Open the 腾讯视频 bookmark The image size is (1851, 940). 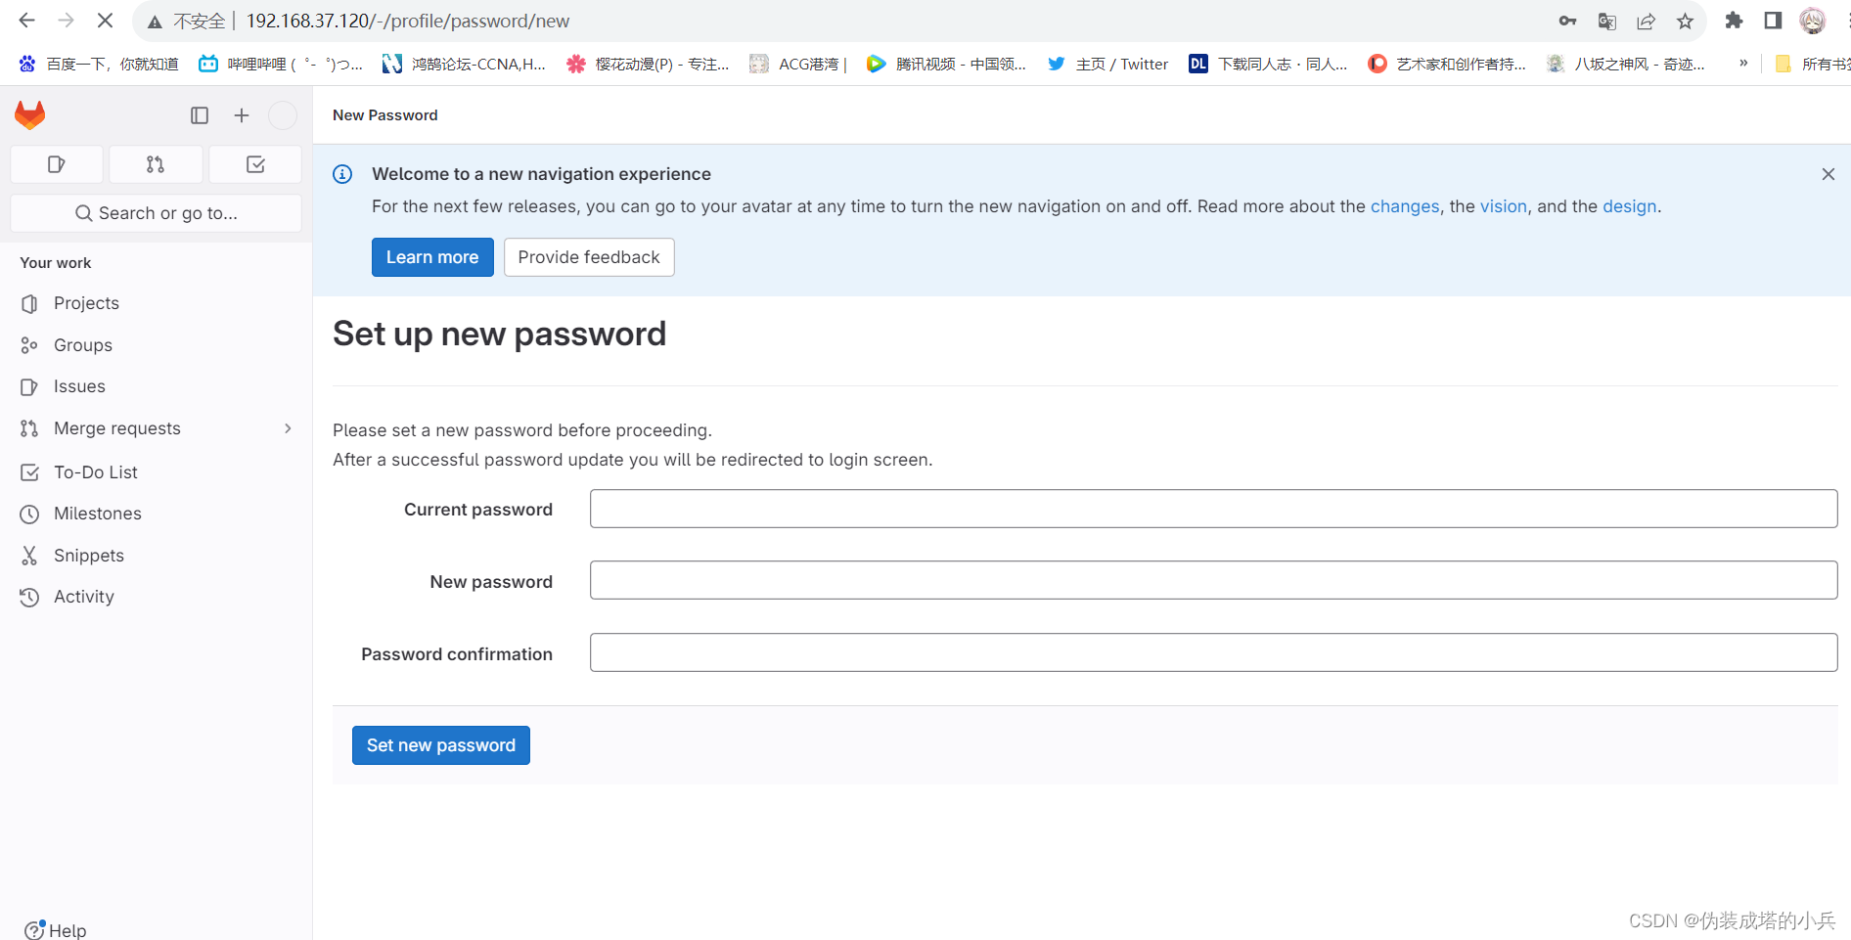click(x=947, y=64)
